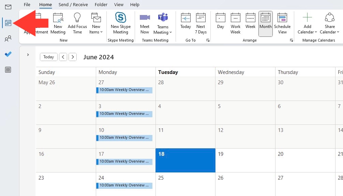
Task: Click the Today button above the calendar
Action: point(48,57)
